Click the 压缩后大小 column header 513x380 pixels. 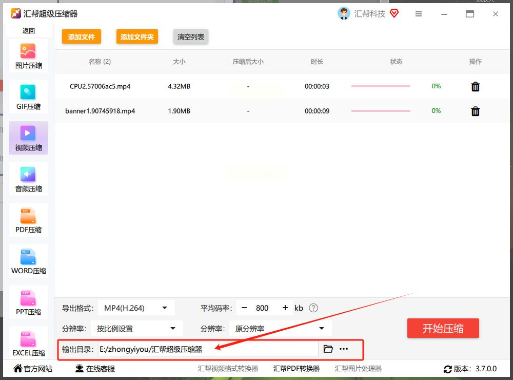[x=248, y=62]
